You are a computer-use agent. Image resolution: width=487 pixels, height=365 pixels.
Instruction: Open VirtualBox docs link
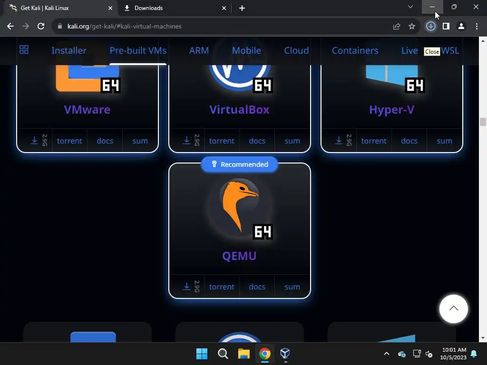tap(257, 141)
